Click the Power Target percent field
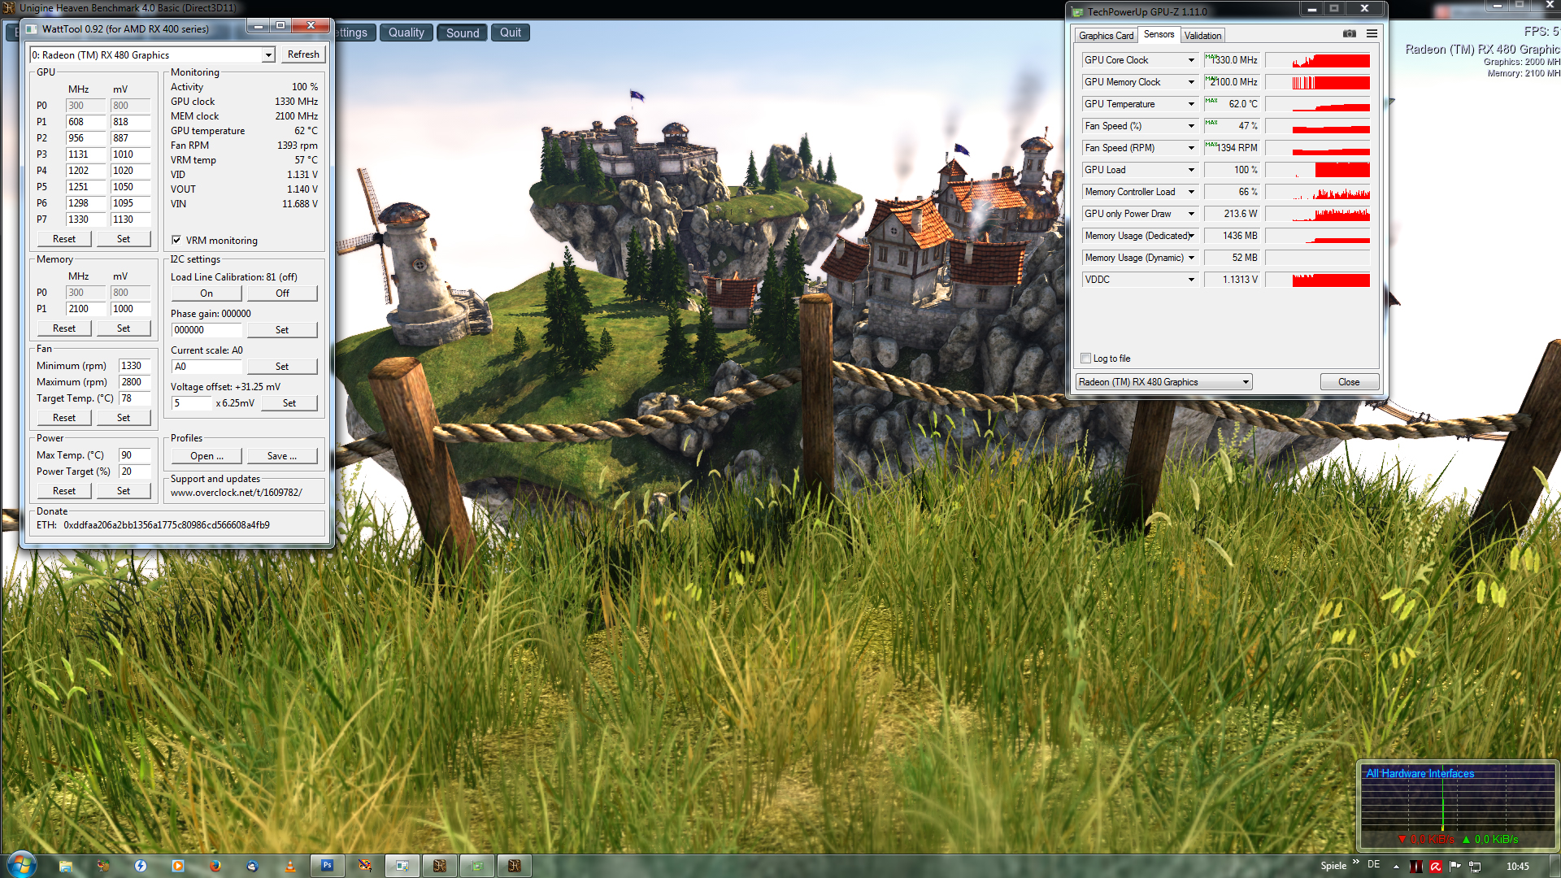 click(134, 472)
